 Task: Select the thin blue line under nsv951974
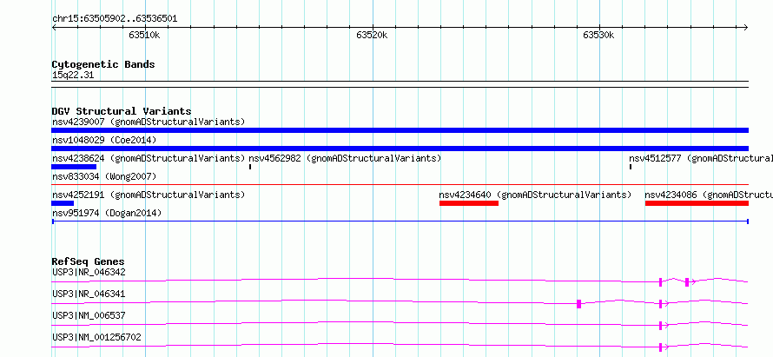pos(400,221)
